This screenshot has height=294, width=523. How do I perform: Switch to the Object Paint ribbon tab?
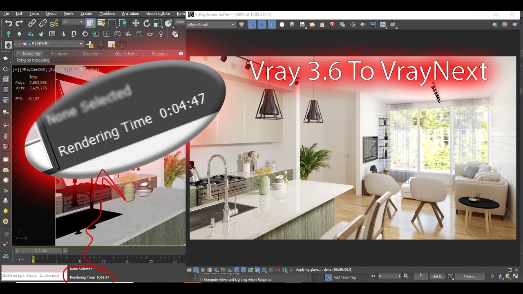(126, 54)
